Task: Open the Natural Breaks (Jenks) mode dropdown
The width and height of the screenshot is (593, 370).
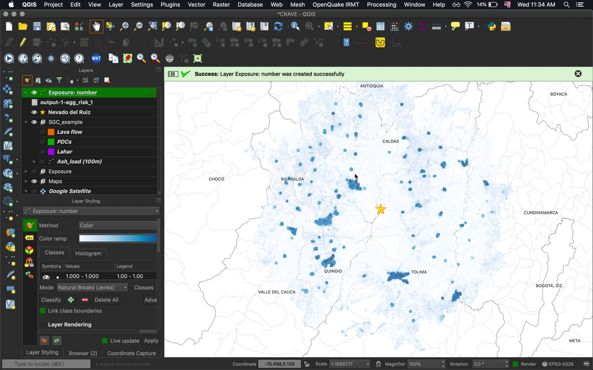Action: pos(92,288)
